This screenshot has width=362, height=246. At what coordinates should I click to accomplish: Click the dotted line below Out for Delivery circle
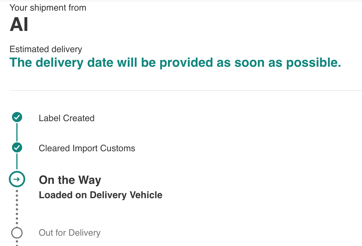pos(17,242)
